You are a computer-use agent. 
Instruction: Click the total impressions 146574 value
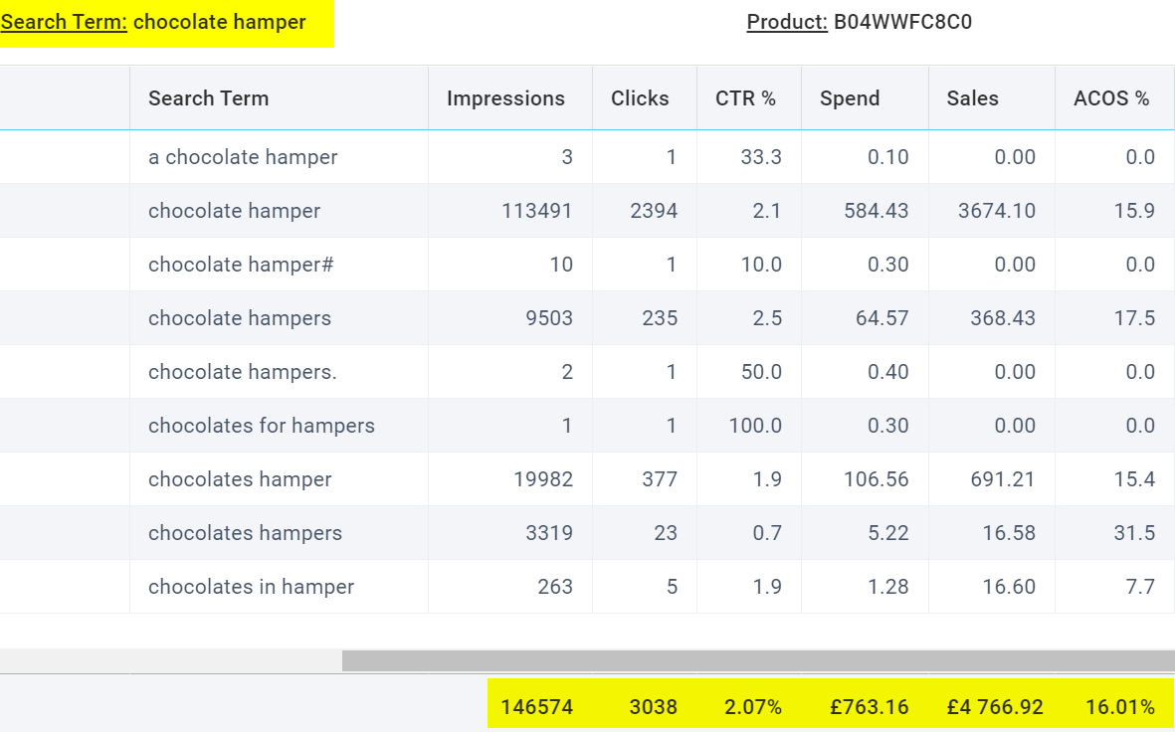pos(536,707)
